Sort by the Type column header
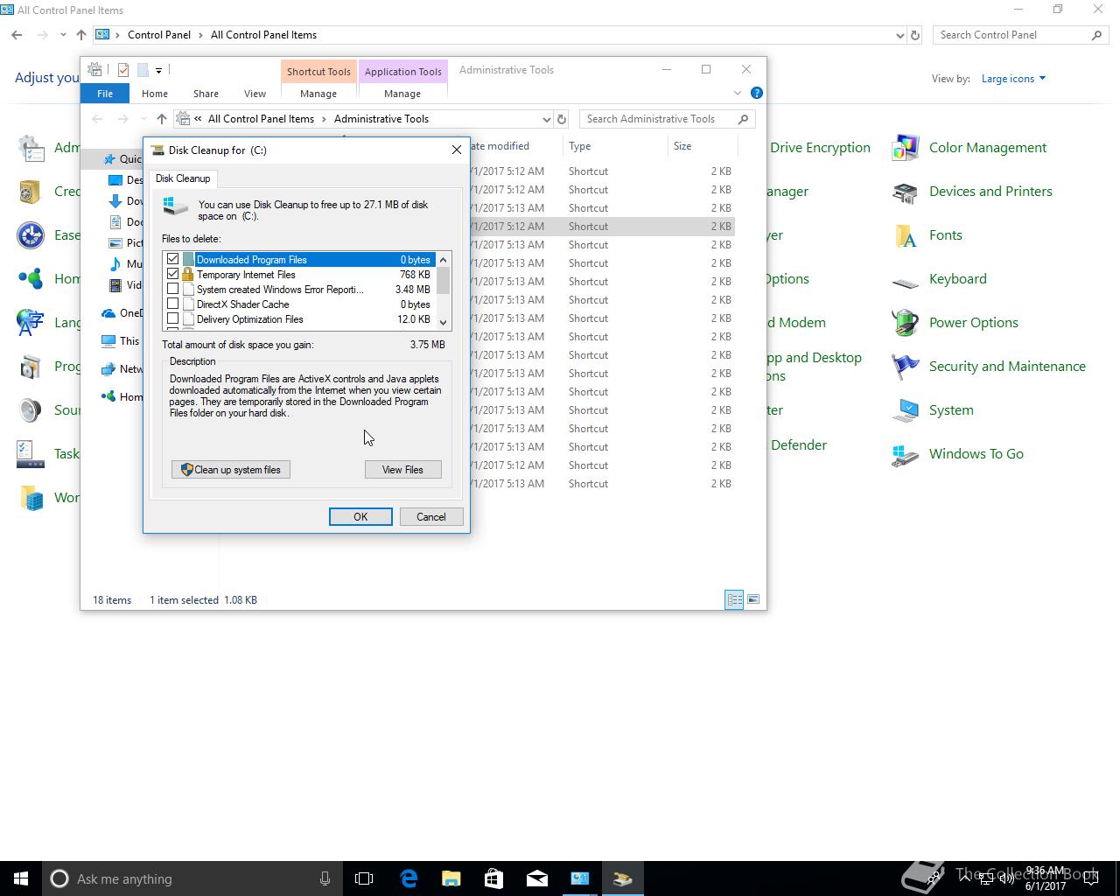The image size is (1120, 896). 615,146
